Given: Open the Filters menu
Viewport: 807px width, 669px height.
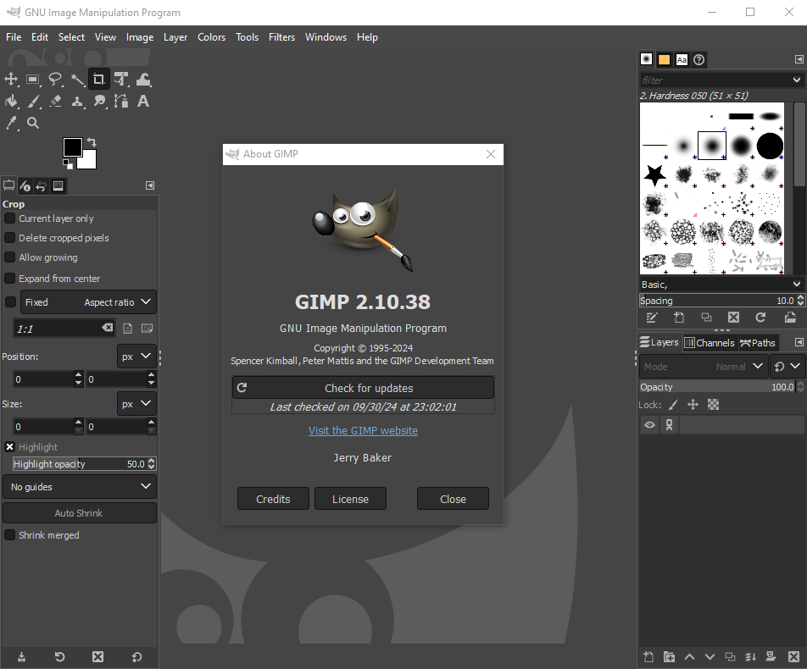Looking at the screenshot, I should (x=281, y=37).
